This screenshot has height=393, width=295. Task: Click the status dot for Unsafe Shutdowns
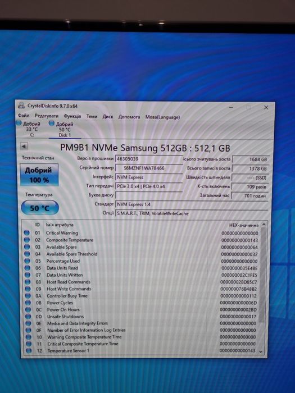(28, 316)
